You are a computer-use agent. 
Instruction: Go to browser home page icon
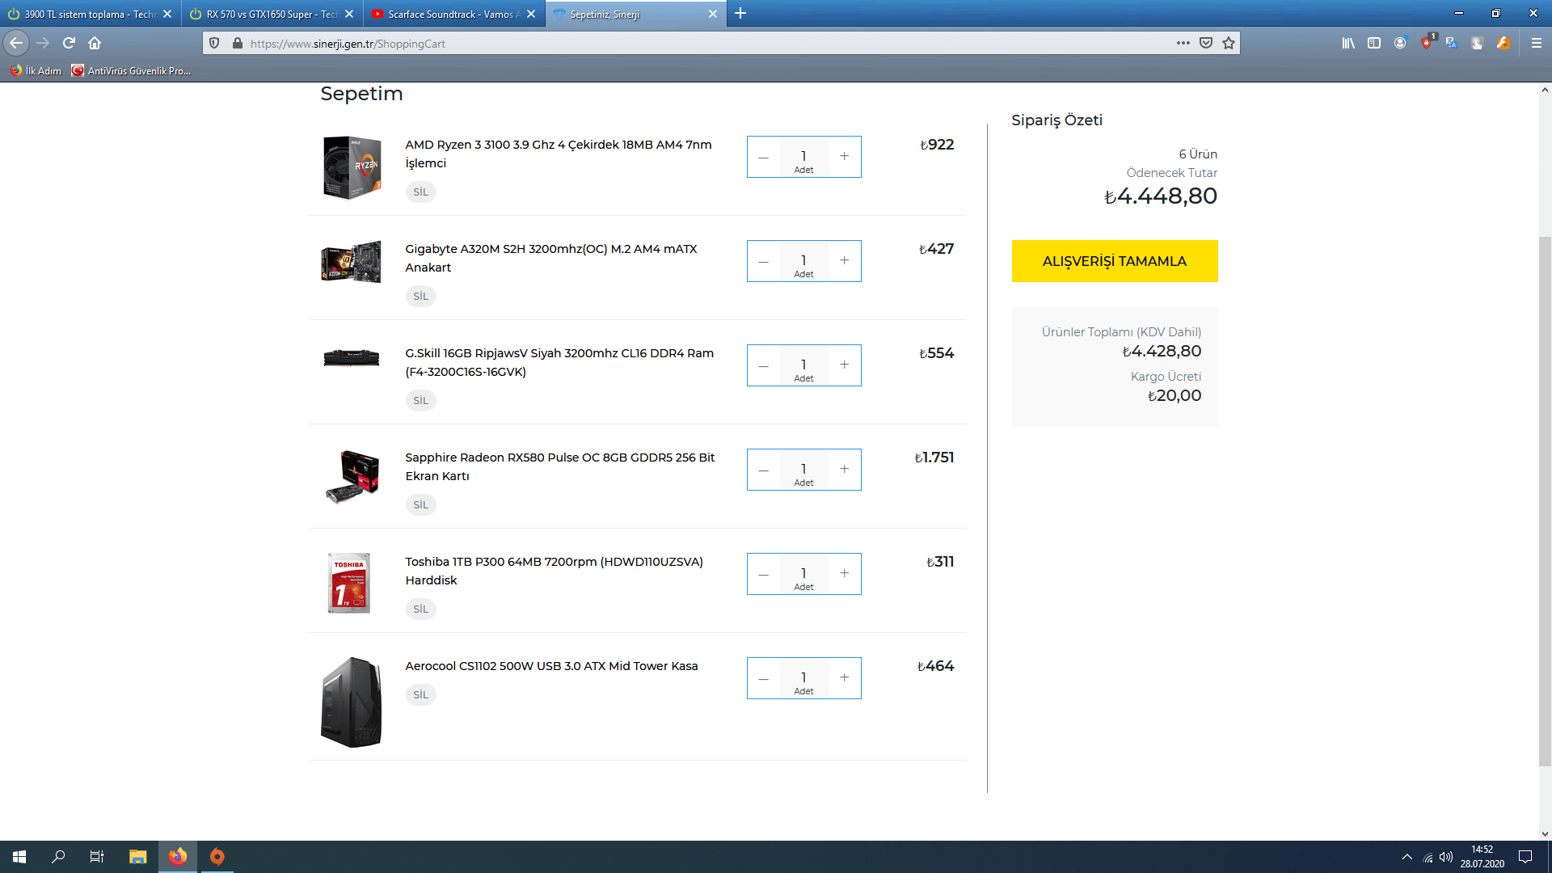tap(95, 43)
